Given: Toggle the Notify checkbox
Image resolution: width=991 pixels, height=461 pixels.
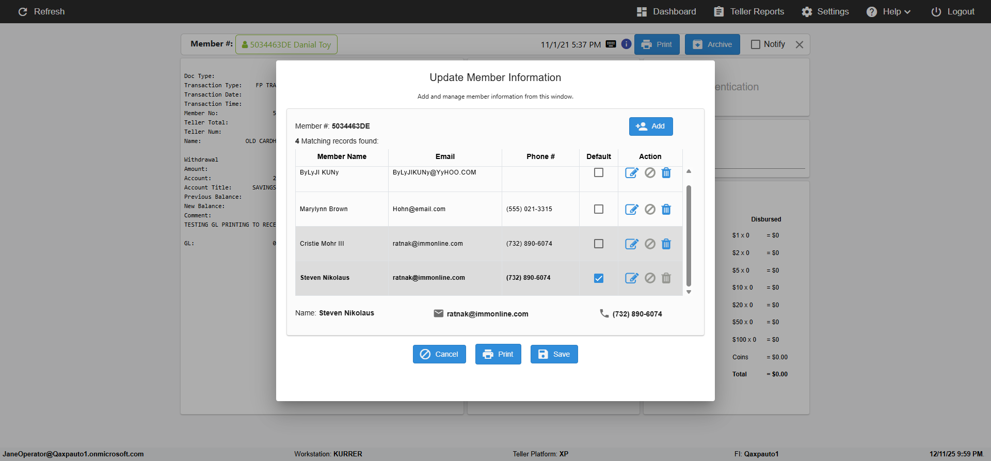Looking at the screenshot, I should coord(756,44).
